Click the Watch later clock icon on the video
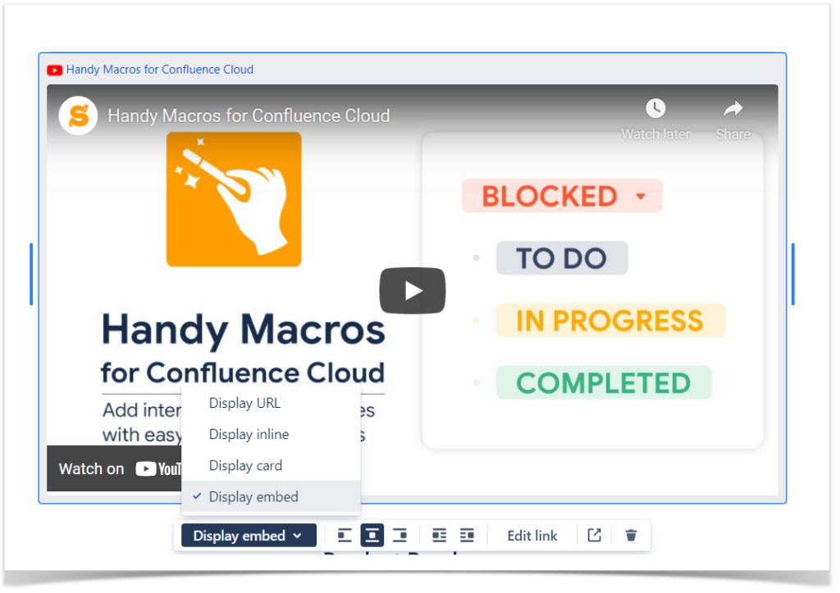 (x=655, y=107)
